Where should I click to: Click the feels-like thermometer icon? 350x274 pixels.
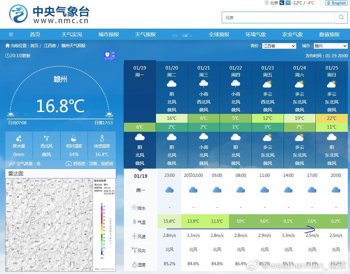pyautogui.click(x=102, y=138)
